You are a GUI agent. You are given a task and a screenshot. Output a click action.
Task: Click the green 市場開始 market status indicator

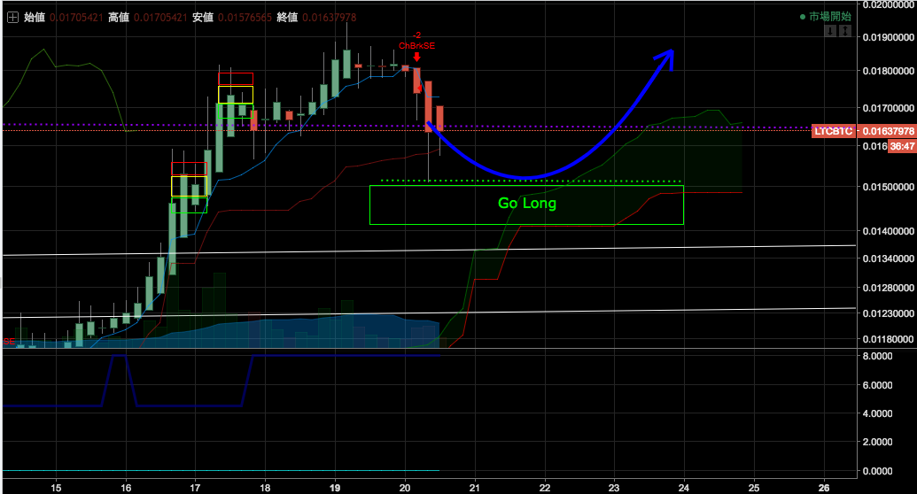point(825,16)
